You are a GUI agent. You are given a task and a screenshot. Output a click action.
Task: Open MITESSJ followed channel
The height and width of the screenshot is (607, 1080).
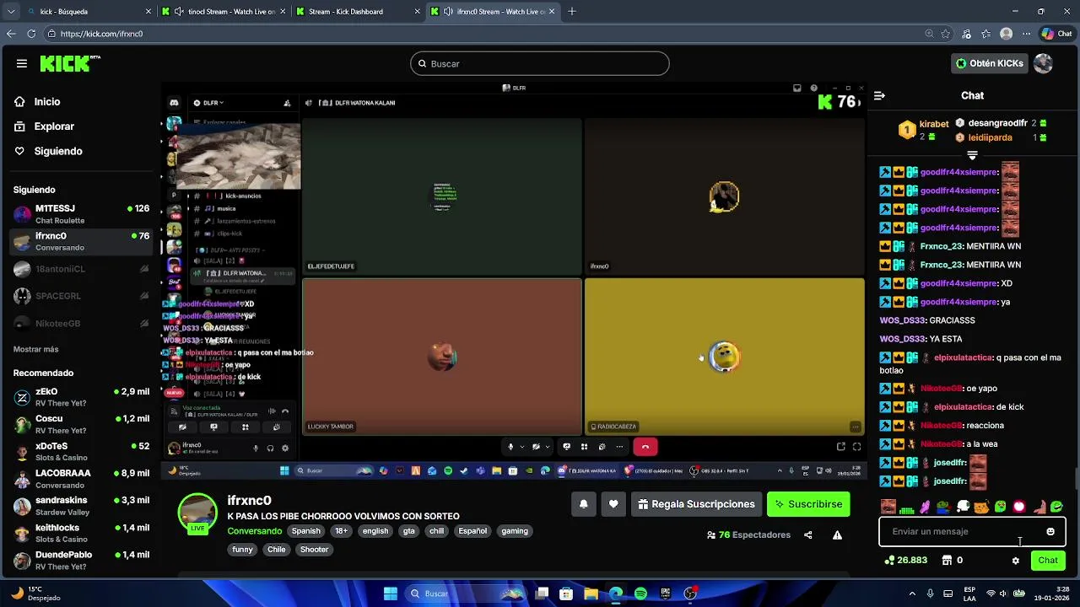coord(82,214)
